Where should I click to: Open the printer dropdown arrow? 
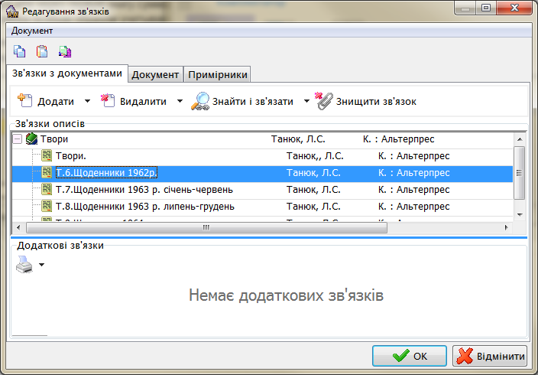(42, 266)
